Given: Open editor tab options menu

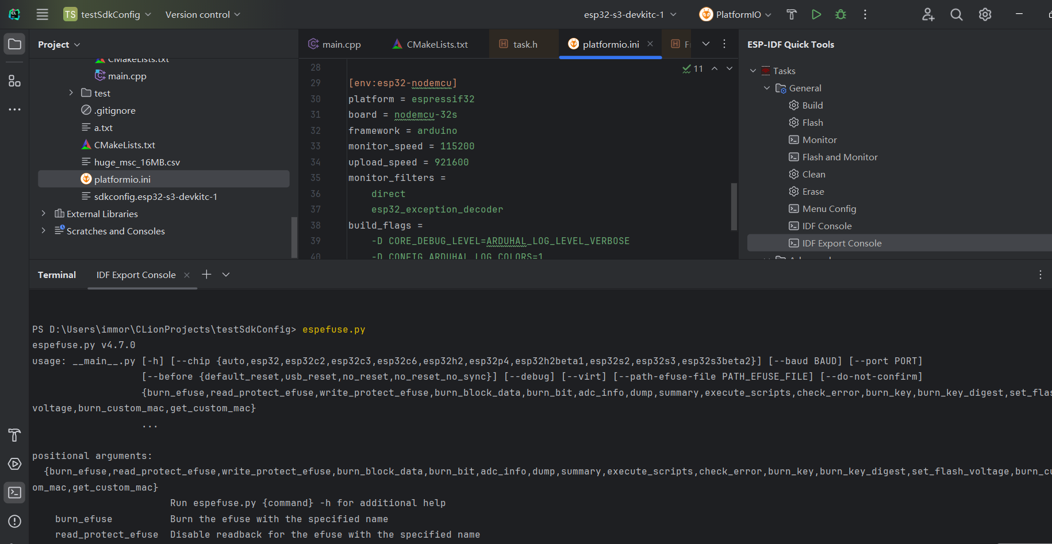Looking at the screenshot, I should [x=724, y=44].
